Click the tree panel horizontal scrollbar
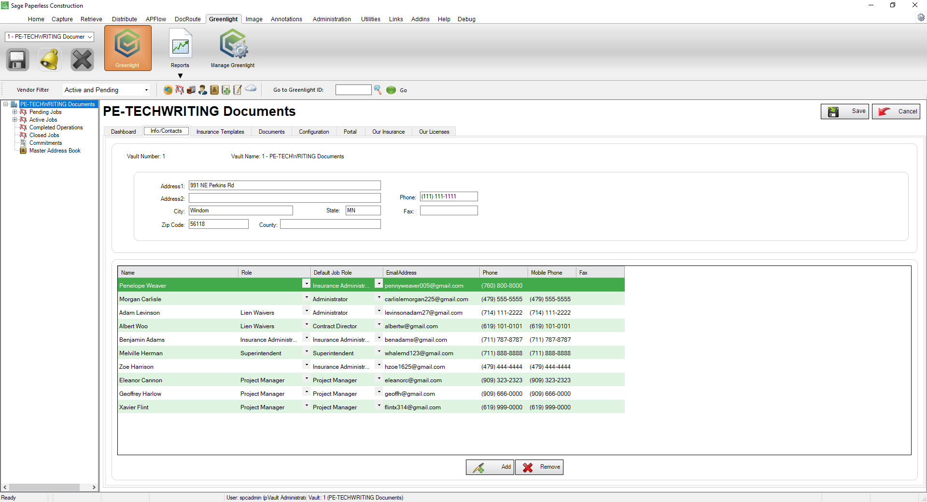The width and height of the screenshot is (927, 502). pyautogui.click(x=49, y=488)
